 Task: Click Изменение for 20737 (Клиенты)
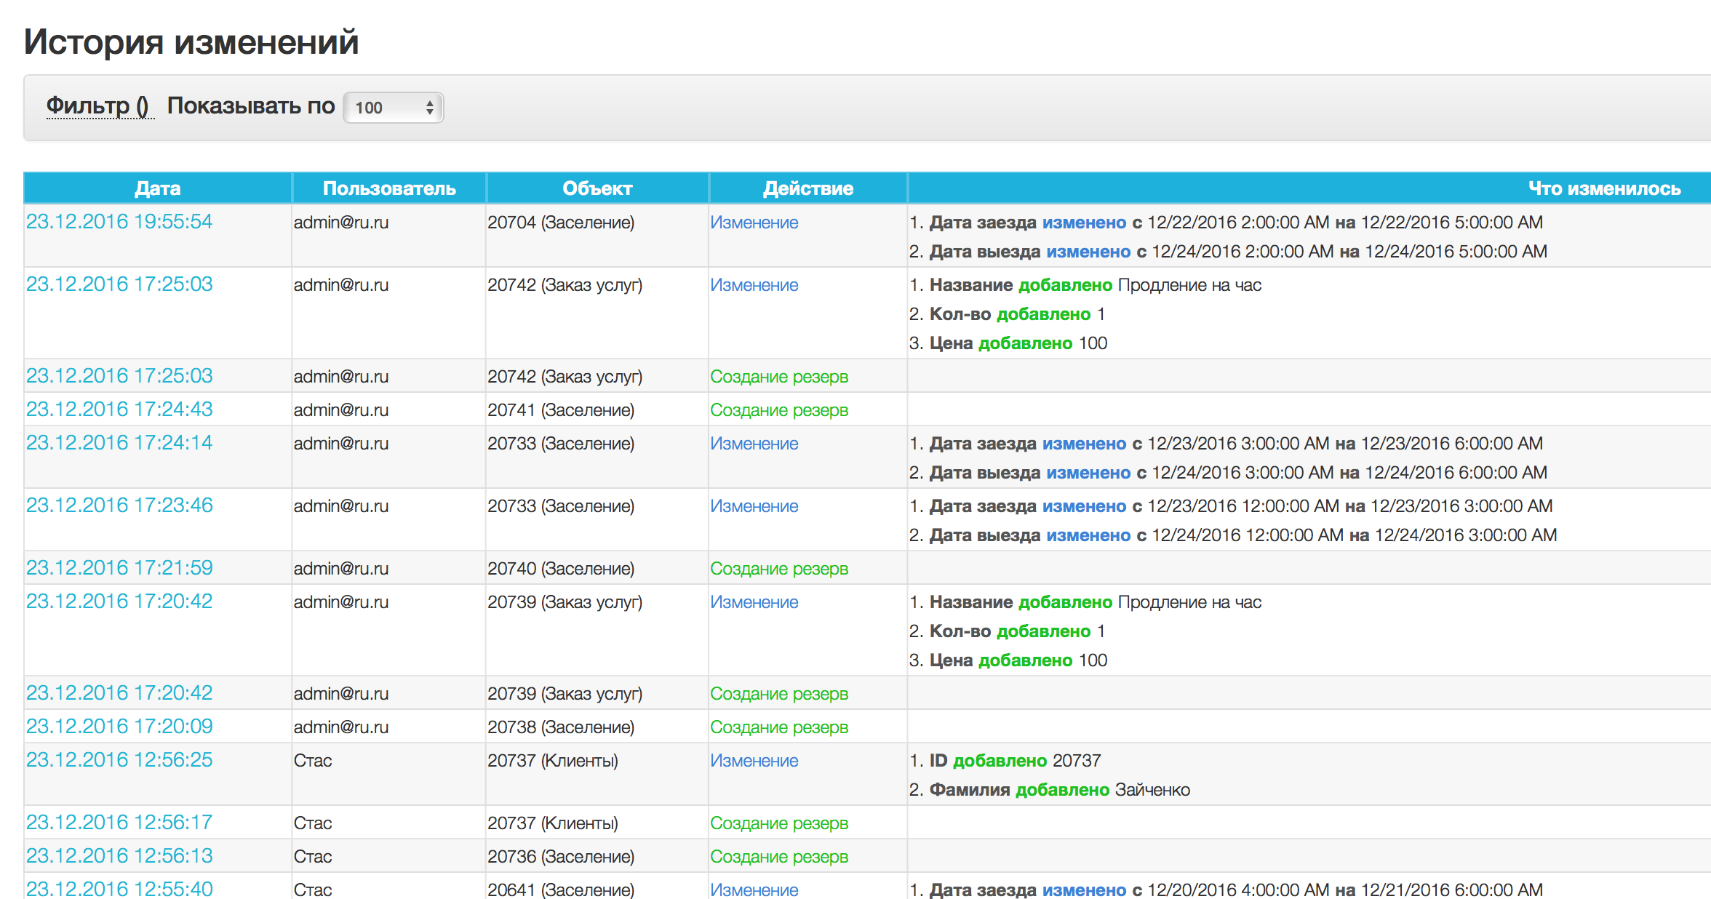tap(754, 761)
